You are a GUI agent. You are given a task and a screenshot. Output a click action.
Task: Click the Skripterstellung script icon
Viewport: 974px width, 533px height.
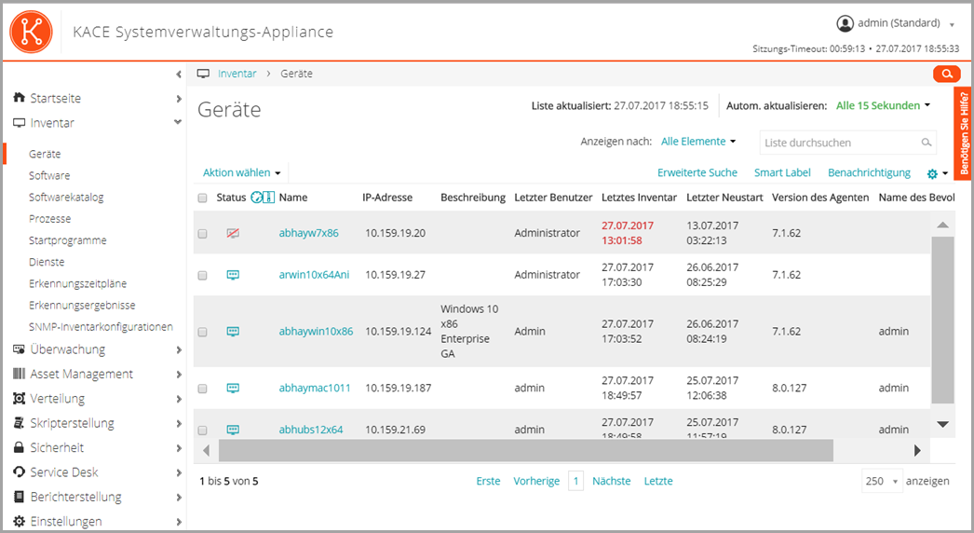(20, 423)
